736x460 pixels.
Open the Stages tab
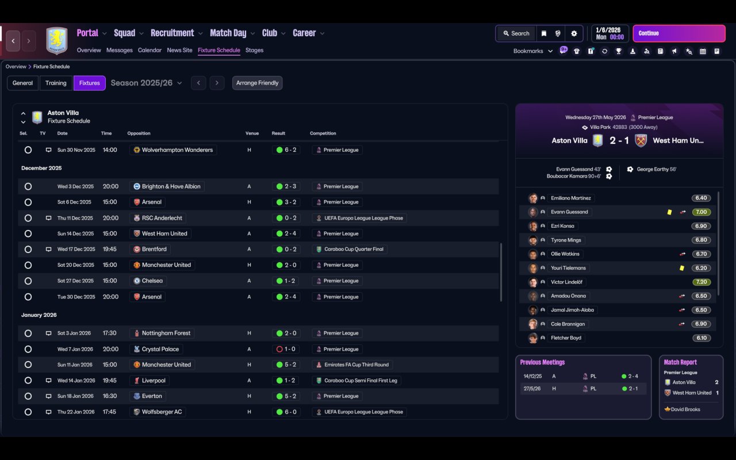pos(254,50)
